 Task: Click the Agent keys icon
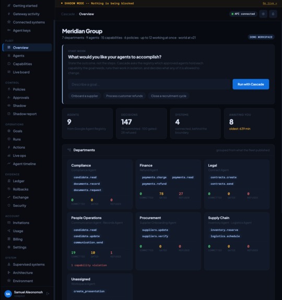pos(9,30)
